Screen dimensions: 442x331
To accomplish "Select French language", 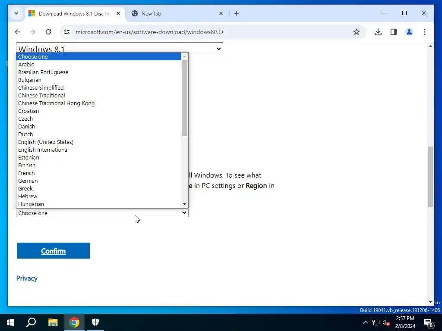I will (98, 173).
